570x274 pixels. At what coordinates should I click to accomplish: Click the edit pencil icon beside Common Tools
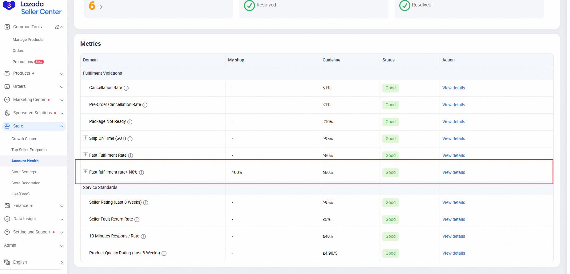pyautogui.click(x=57, y=27)
